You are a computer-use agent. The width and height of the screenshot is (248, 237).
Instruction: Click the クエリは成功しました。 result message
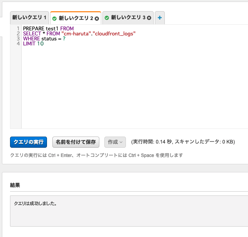35,204
